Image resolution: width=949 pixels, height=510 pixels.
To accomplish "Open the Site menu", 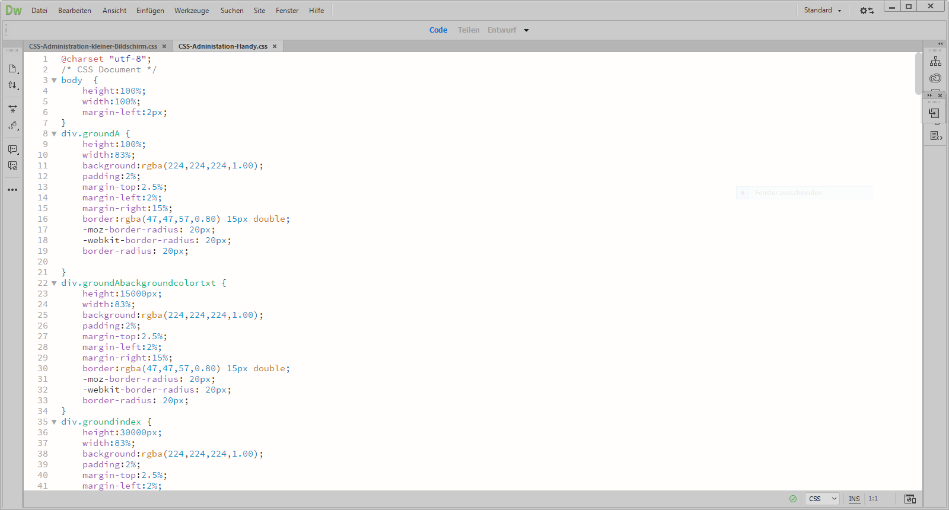I will [259, 11].
